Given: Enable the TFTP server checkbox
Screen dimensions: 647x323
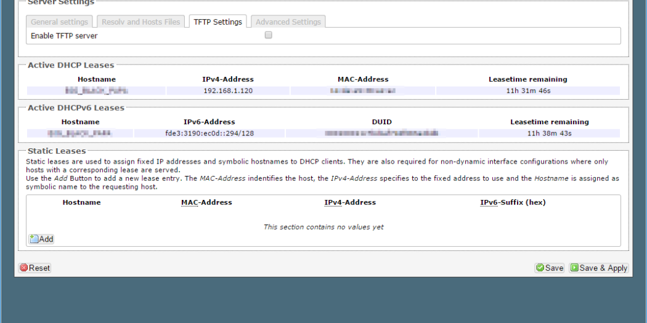Looking at the screenshot, I should click(x=268, y=36).
